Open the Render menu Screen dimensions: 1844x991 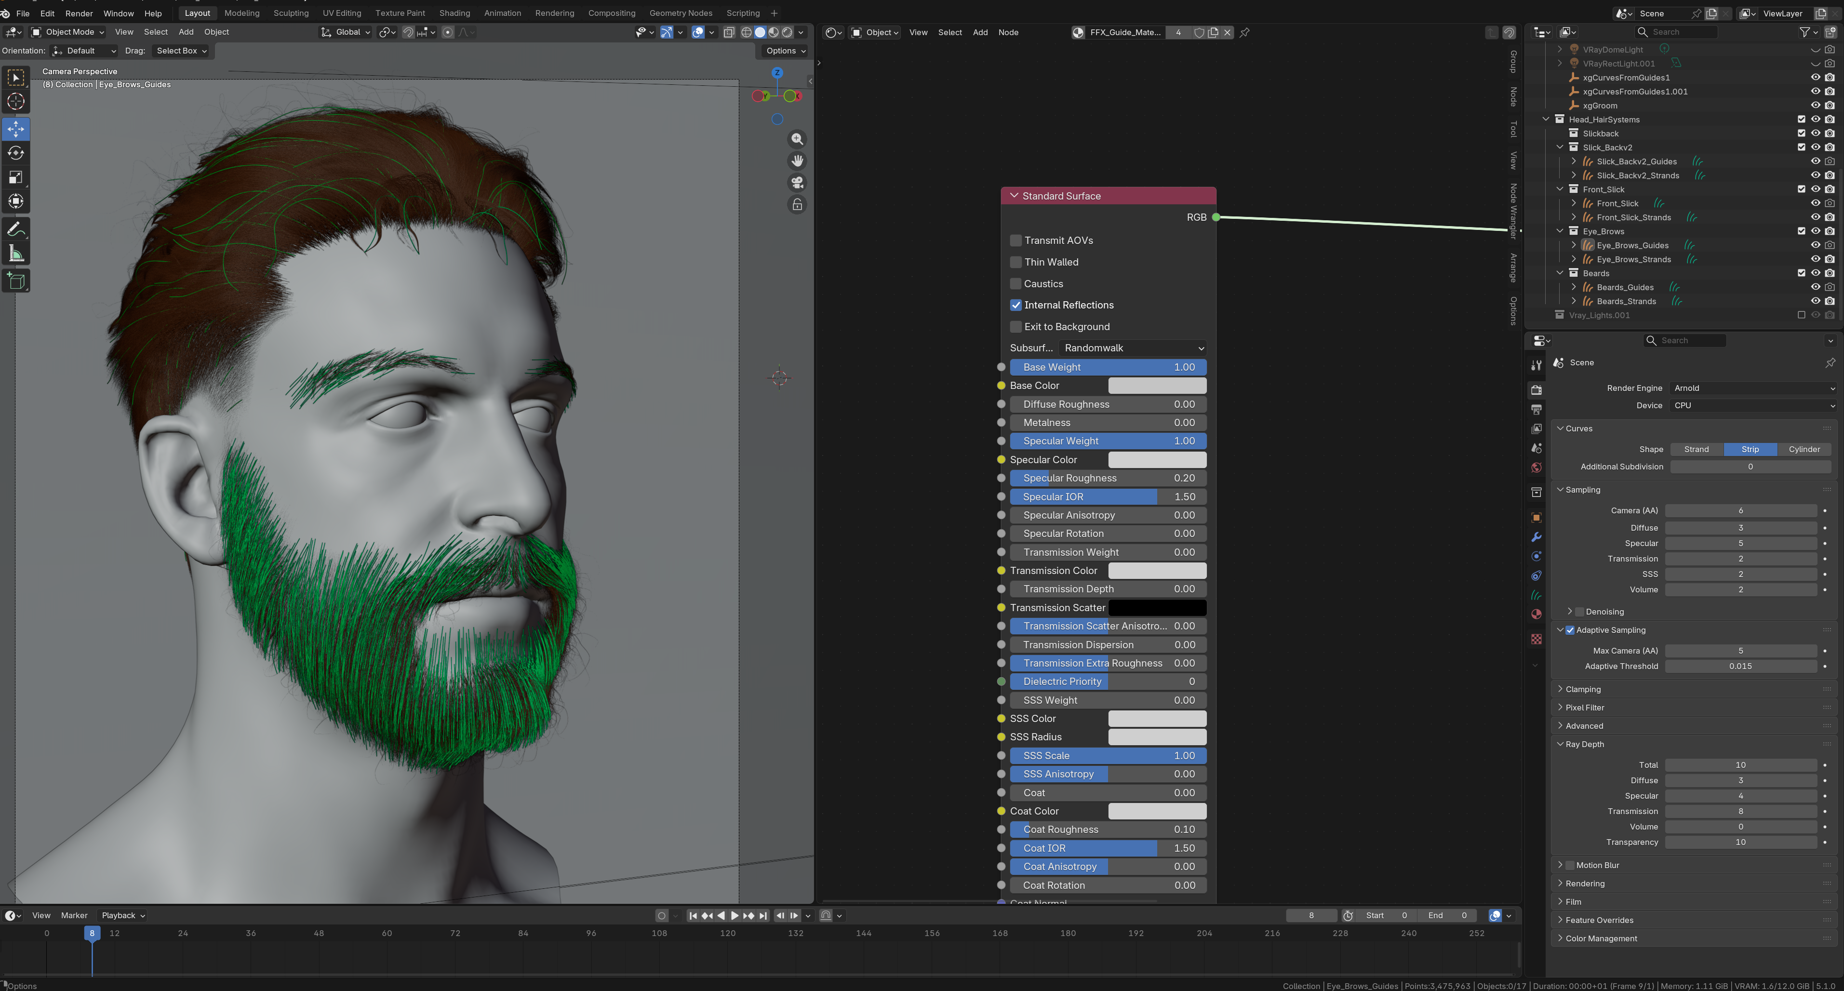point(79,13)
